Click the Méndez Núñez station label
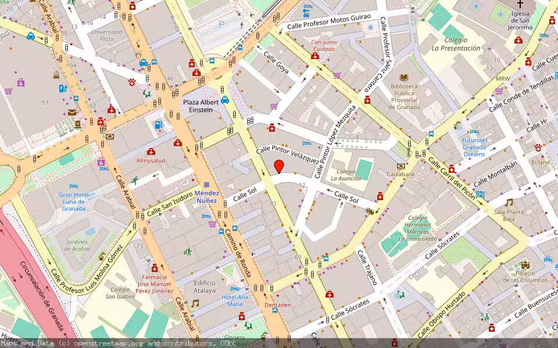 (x=207, y=197)
